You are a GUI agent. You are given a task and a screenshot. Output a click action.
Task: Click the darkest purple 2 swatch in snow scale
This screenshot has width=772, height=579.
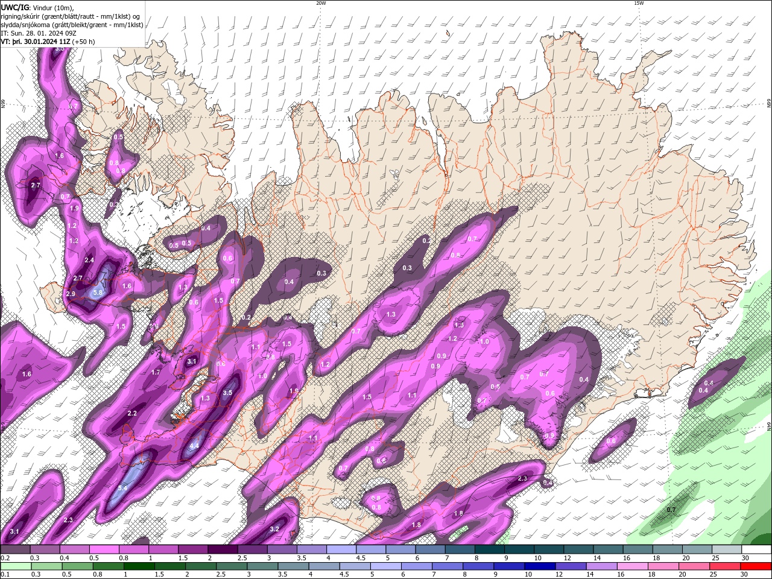coord(223,549)
